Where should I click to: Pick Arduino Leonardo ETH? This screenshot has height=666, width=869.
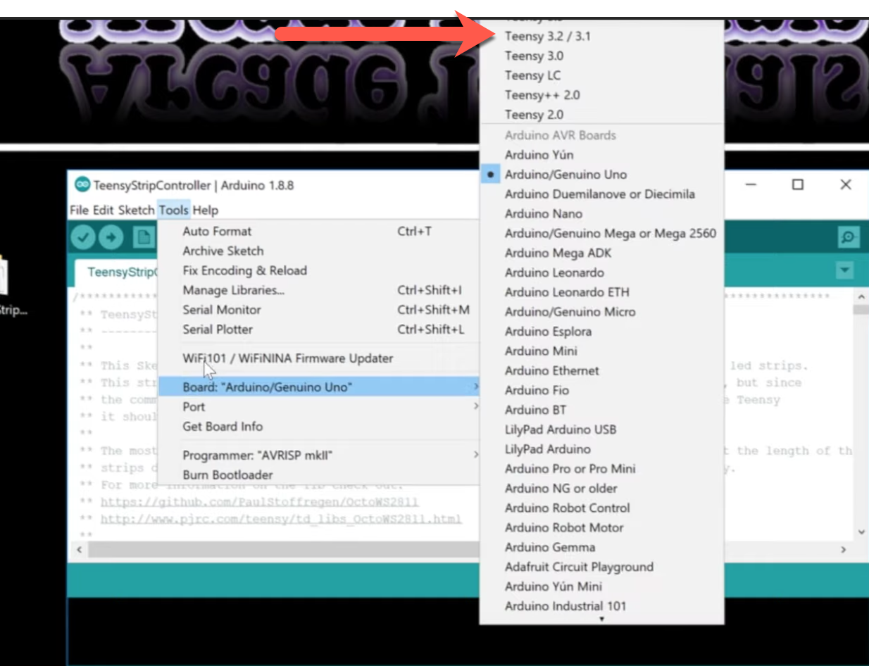602,292
